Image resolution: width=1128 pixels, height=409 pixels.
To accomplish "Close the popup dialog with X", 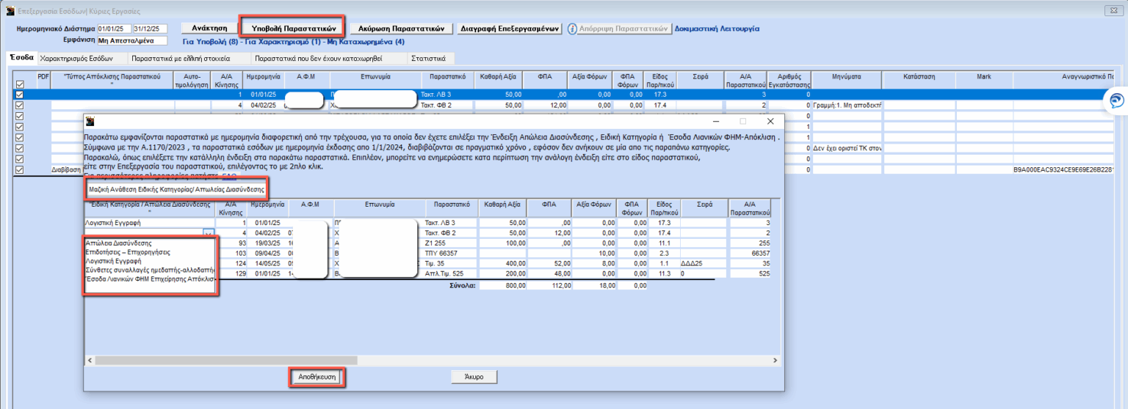I will click(x=770, y=121).
